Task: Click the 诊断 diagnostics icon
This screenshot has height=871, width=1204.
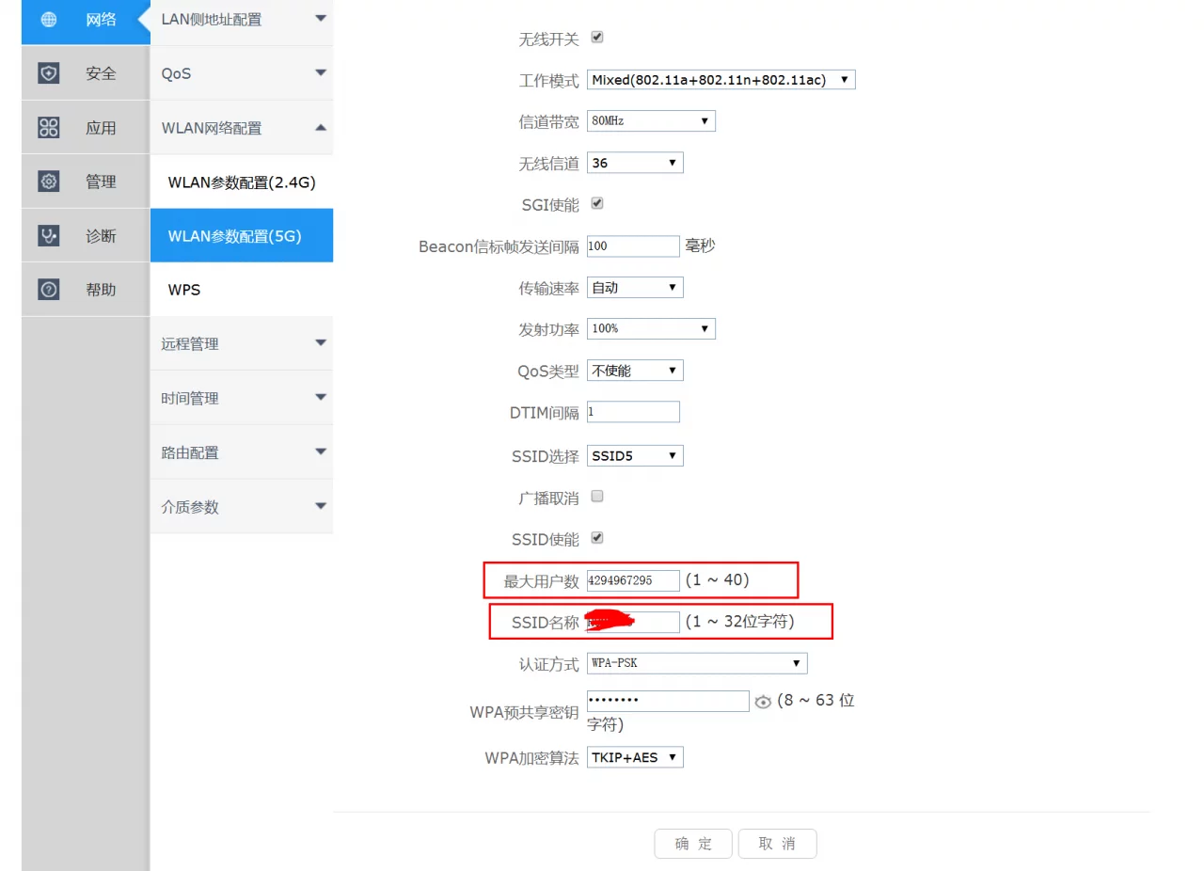Action: tap(47, 235)
